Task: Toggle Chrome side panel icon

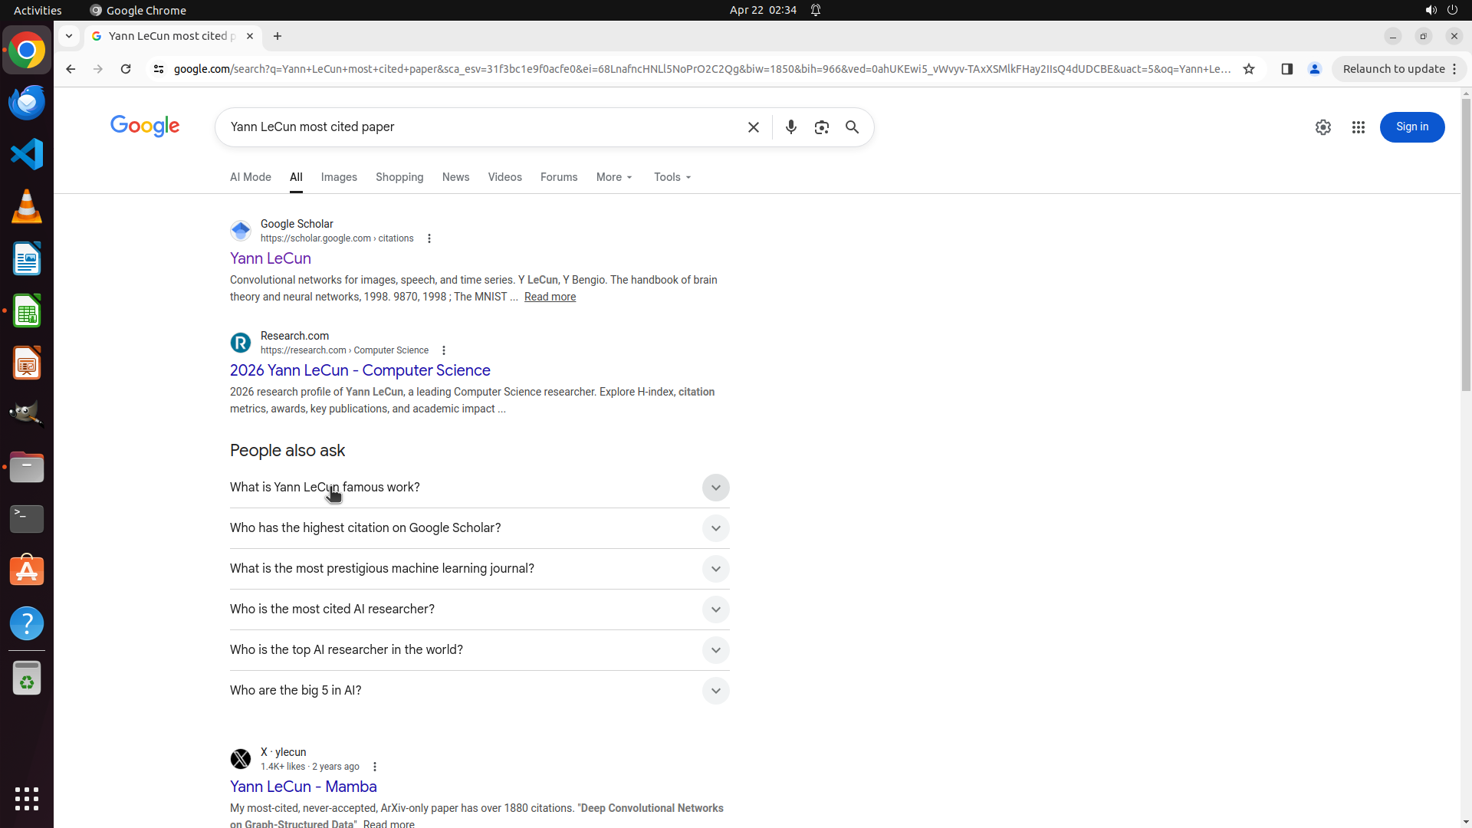Action: click(x=1286, y=69)
